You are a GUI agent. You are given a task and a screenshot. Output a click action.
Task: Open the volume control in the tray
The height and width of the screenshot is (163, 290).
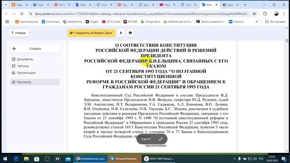tap(255, 159)
